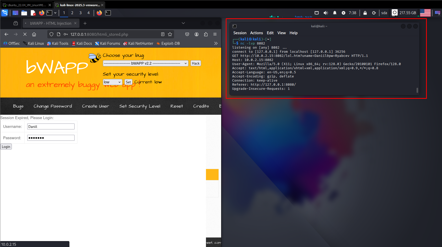Open the notifications bell in panel
Viewport: 442px width, 247px height.
coord(335,13)
